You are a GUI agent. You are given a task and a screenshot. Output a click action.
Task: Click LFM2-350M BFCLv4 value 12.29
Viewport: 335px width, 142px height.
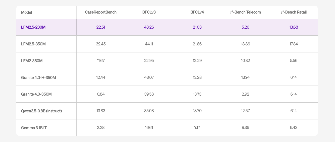(197, 61)
